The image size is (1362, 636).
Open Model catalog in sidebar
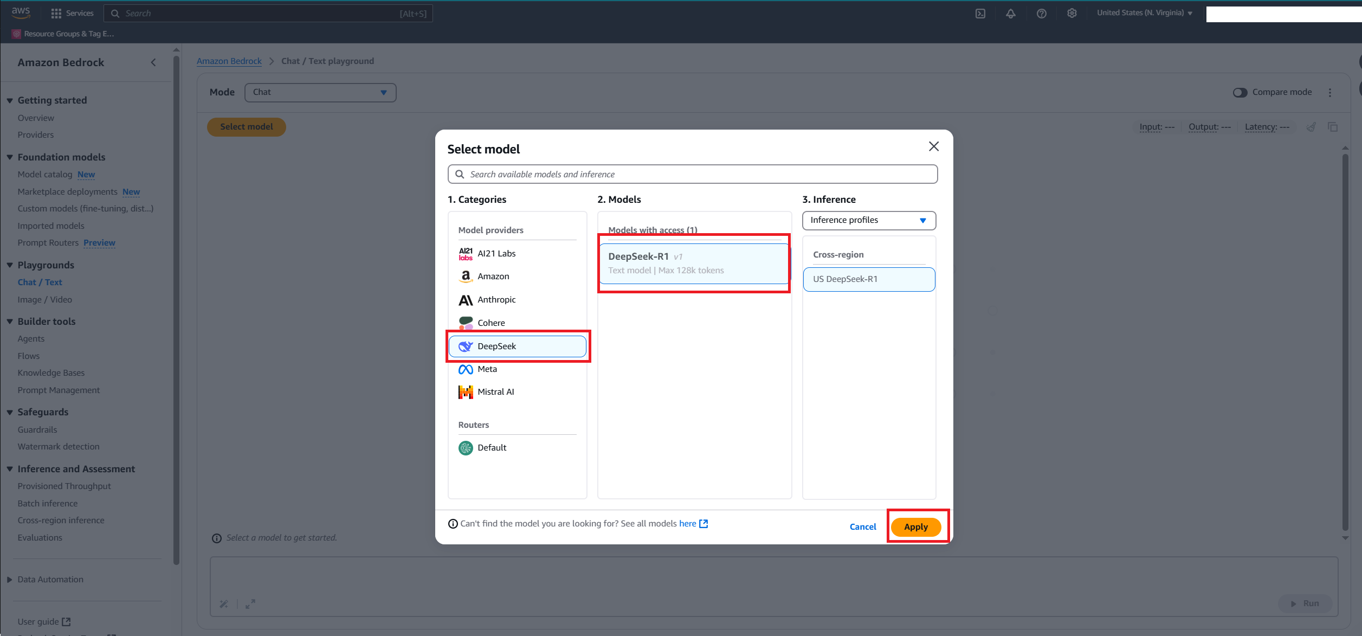[45, 175]
